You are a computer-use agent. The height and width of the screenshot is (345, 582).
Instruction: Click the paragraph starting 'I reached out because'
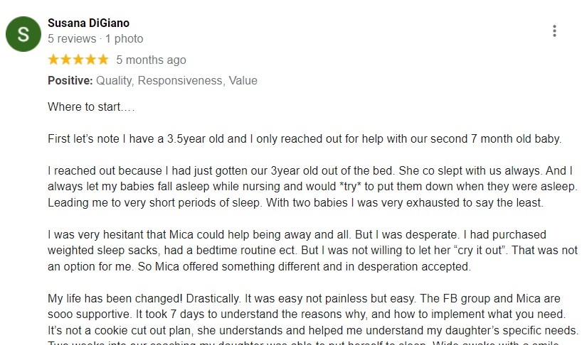[x=310, y=187]
